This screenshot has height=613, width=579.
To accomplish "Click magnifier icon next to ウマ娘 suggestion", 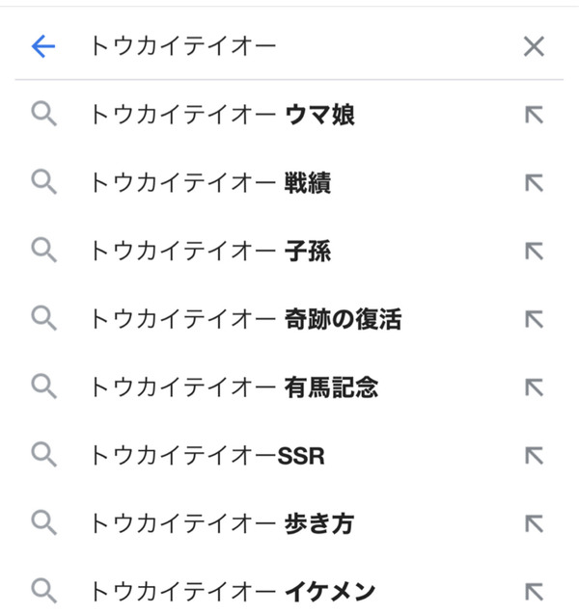I will tap(43, 114).
